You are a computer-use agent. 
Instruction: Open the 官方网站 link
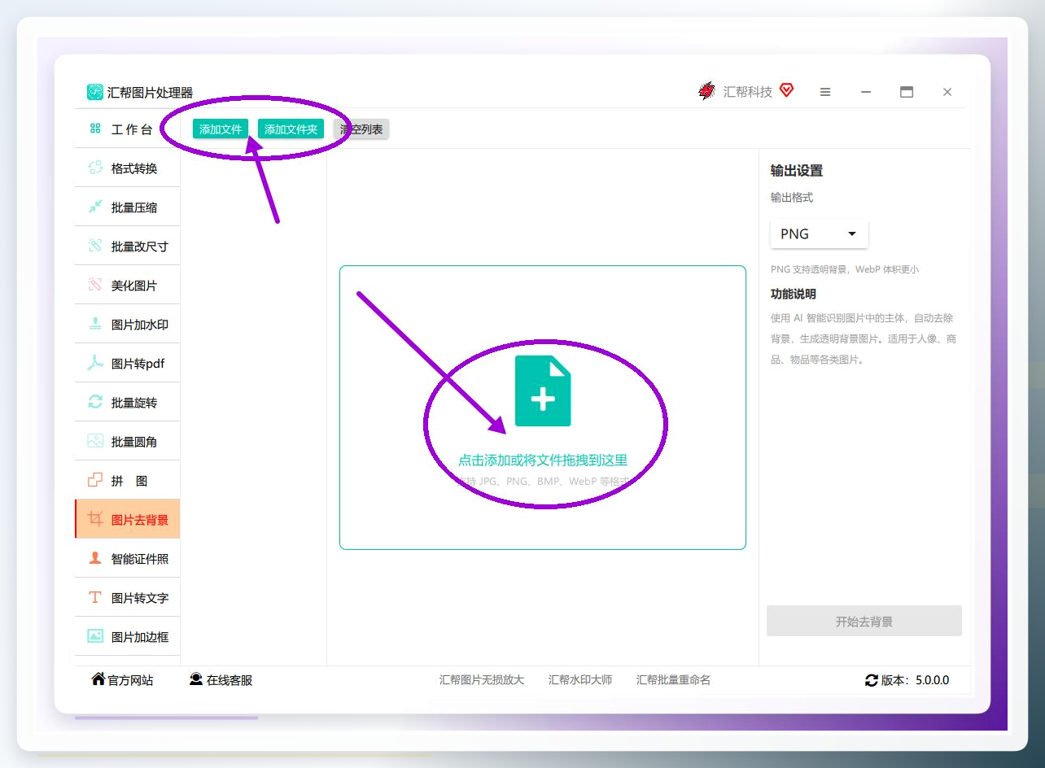[122, 680]
